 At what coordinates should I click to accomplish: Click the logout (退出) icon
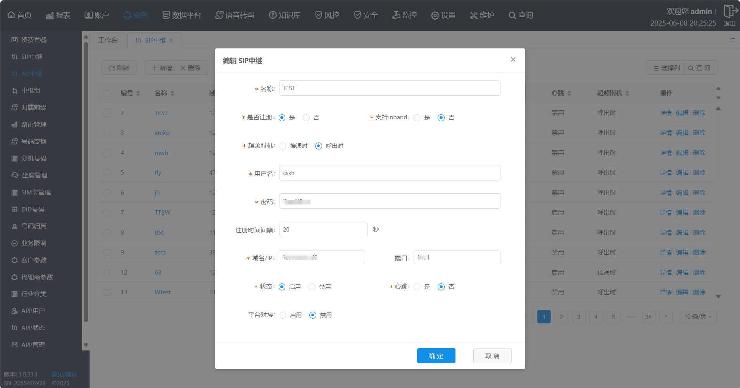coord(730,12)
